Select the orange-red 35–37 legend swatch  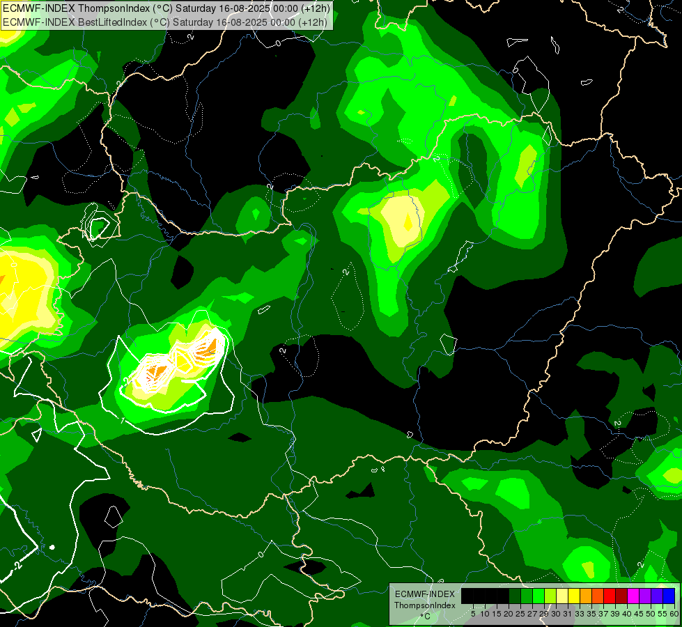pos(598,596)
